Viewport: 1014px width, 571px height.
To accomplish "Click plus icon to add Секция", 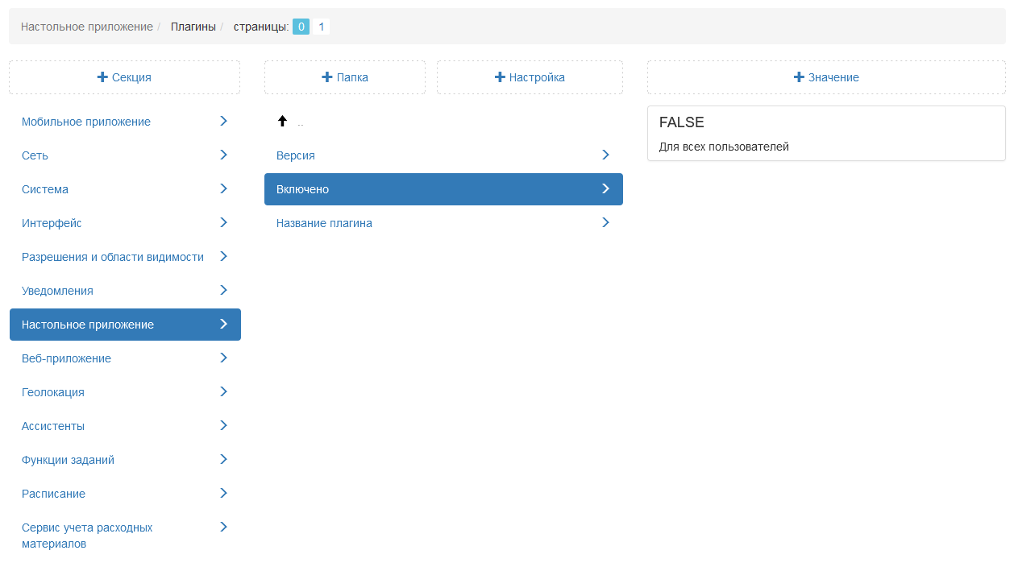I will tap(102, 77).
